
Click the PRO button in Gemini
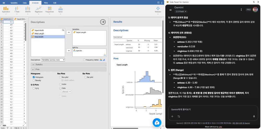click(x=248, y=9)
